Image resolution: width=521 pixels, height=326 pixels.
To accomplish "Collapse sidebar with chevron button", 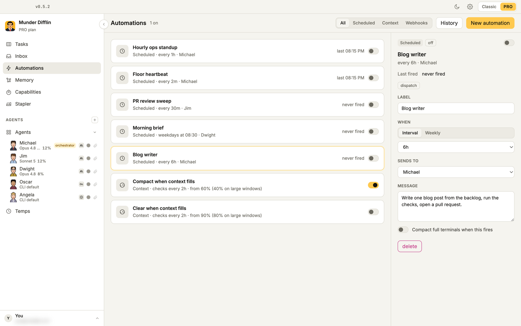I will click(x=104, y=24).
